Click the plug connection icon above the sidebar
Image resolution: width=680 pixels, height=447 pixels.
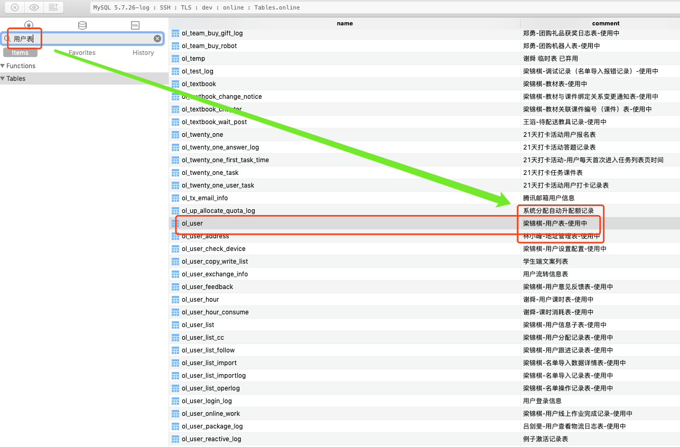click(29, 24)
